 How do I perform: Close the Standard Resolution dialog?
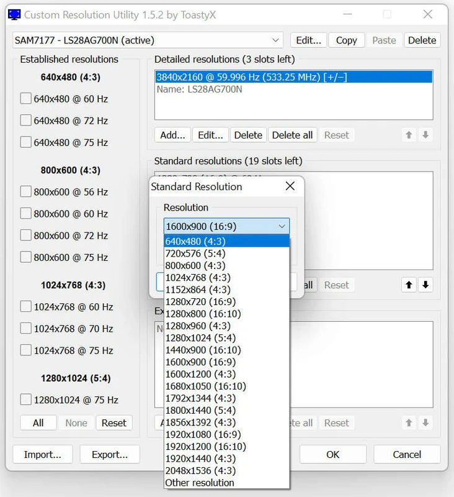tap(290, 186)
